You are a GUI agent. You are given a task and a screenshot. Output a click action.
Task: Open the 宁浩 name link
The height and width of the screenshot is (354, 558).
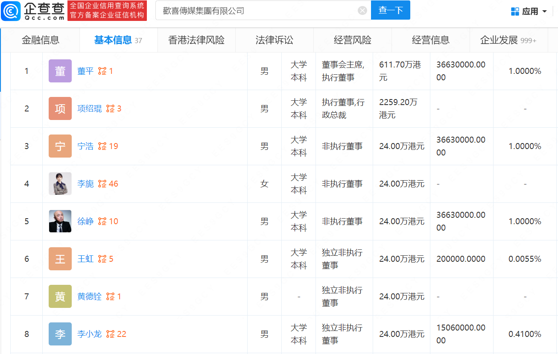(85, 146)
